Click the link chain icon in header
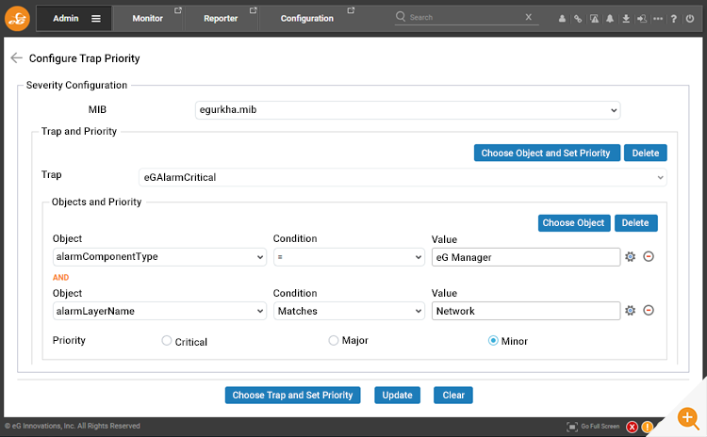The width and height of the screenshot is (707, 437). pyautogui.click(x=578, y=19)
